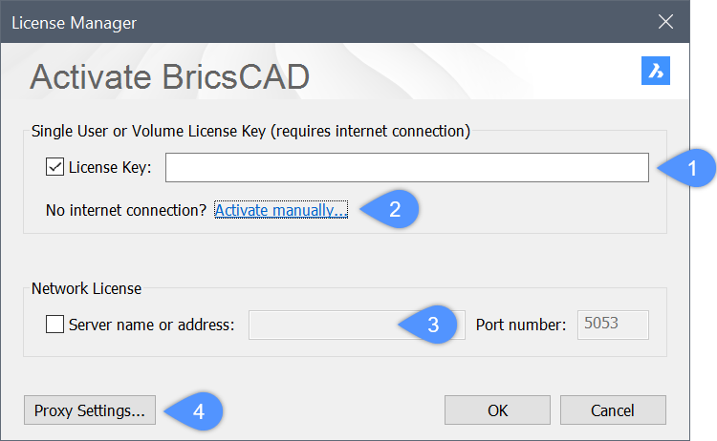Click the Activate BricsCAD heading

tap(169, 76)
